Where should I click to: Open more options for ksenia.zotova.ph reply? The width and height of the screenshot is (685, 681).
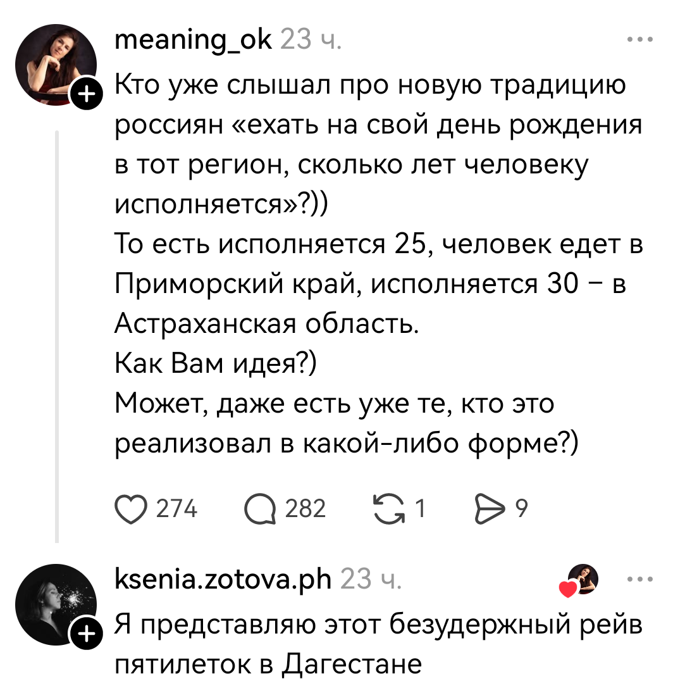pos(641,578)
